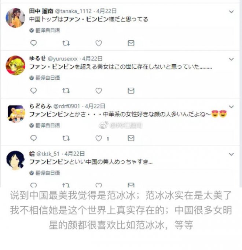242x250 pixels.
Task: Expand the tweet menu for tktk_51
Action: (x=231, y=154)
